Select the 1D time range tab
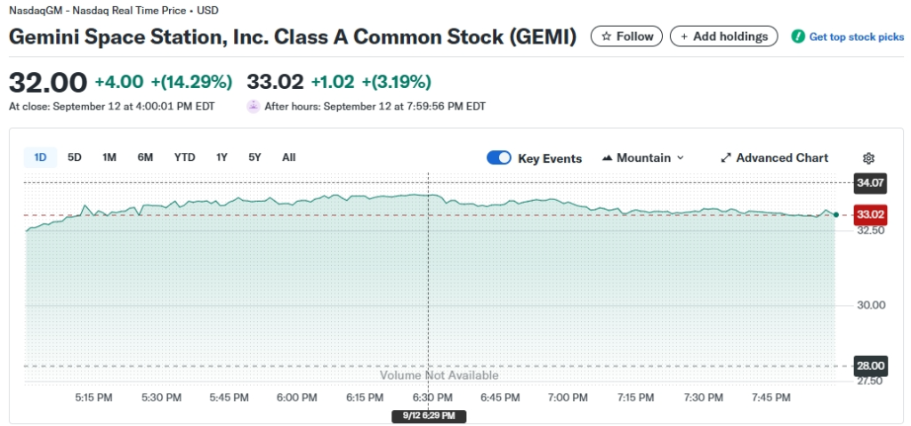This screenshot has width=911, height=426. (40, 157)
